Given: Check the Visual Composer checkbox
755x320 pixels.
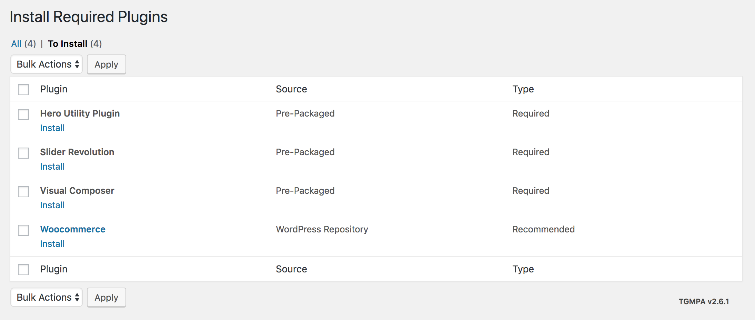Looking at the screenshot, I should tap(23, 192).
